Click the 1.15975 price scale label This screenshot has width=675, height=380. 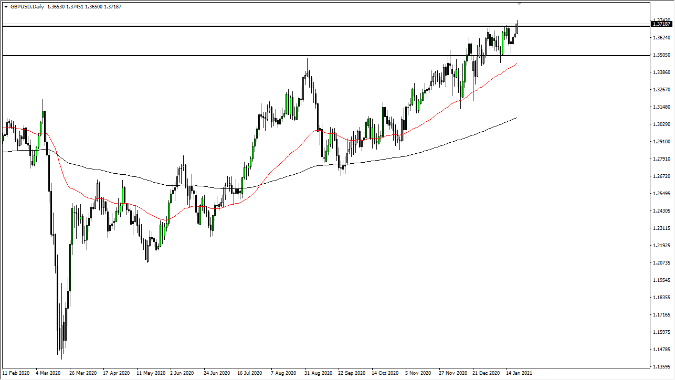tap(661, 332)
